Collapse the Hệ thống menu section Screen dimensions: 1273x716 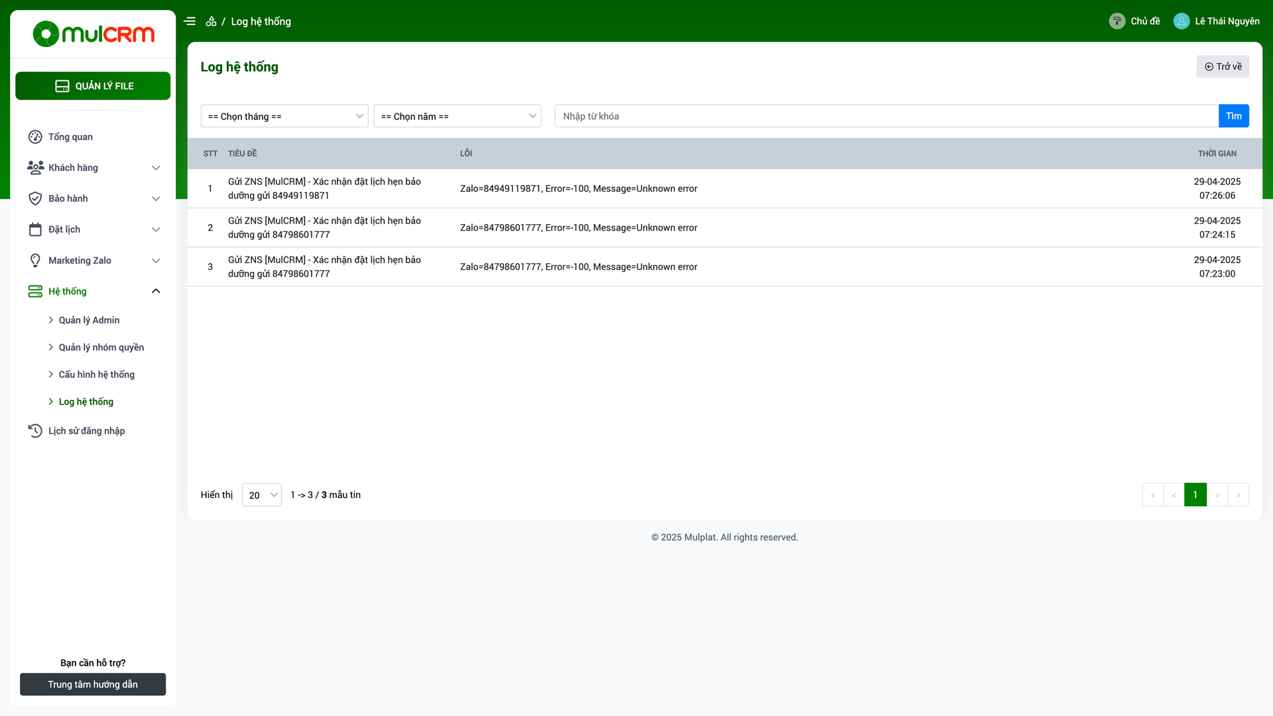(x=156, y=291)
